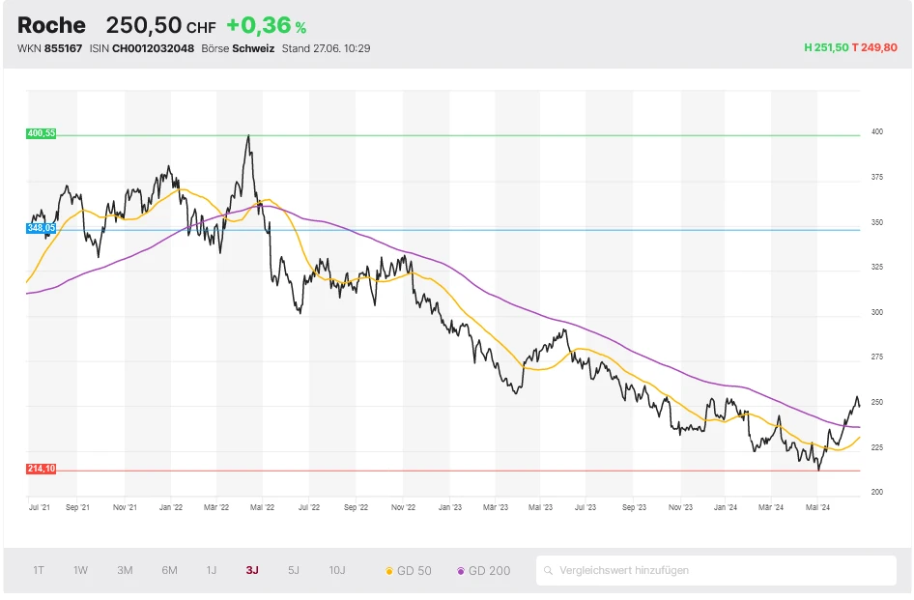Screen dimensions: 914x600
Task: Toggle the GD 50 moving average
Action: [408, 570]
